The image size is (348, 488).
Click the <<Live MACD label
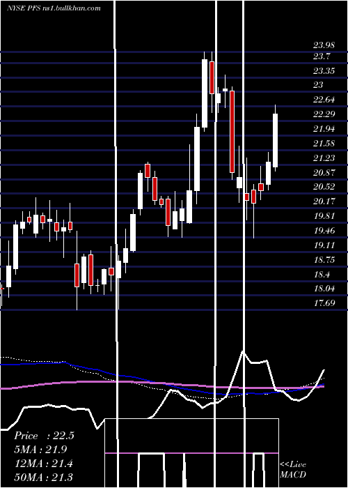coord(293,470)
